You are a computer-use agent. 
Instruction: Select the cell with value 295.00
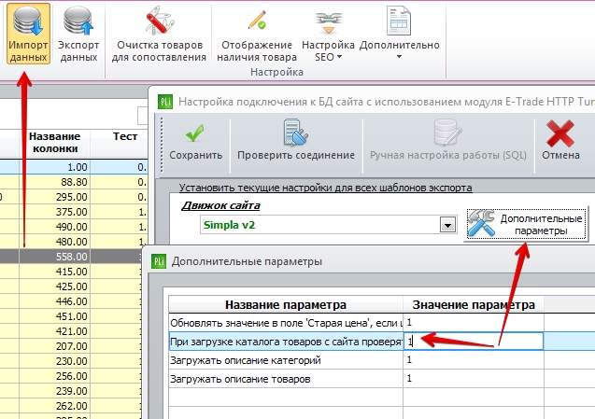[54, 197]
